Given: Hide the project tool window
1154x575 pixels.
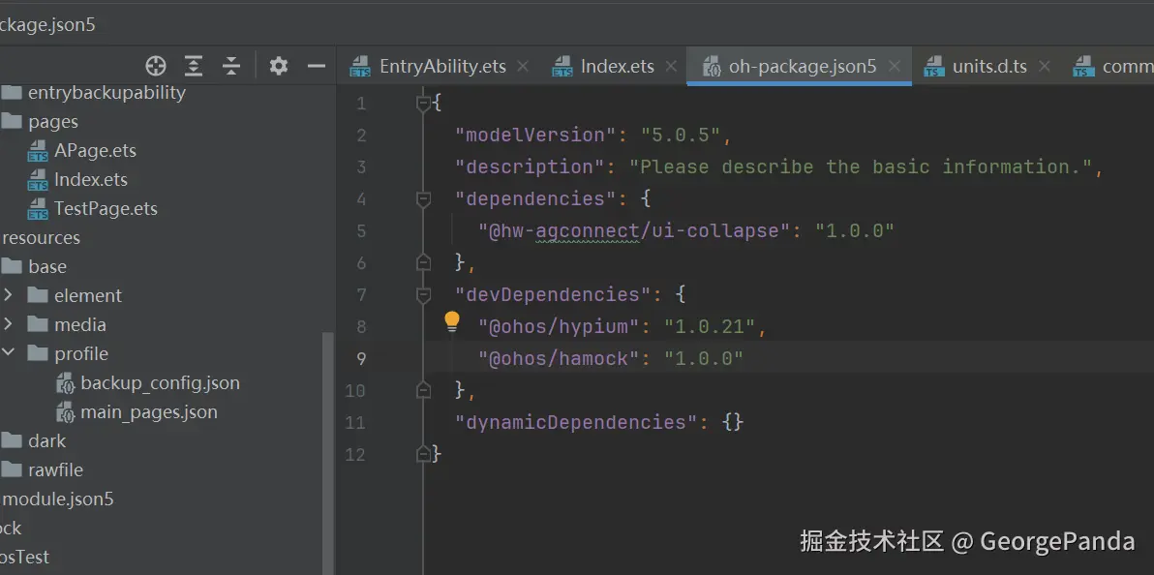Looking at the screenshot, I should point(317,66).
